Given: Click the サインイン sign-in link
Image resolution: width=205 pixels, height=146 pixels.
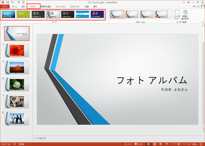Looking at the screenshot, I should pos(196,6).
